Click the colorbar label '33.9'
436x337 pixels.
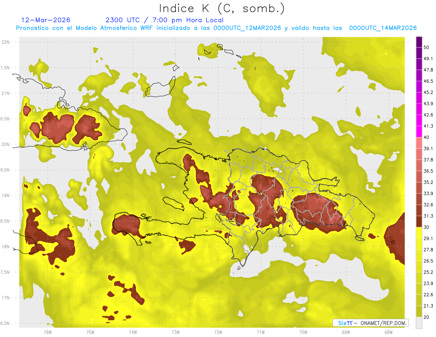click(428, 193)
